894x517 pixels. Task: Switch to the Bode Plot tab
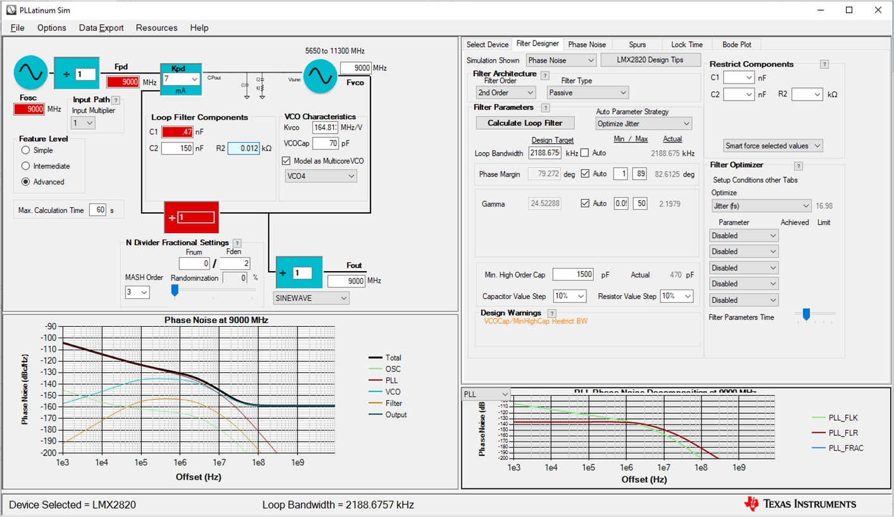tap(737, 44)
